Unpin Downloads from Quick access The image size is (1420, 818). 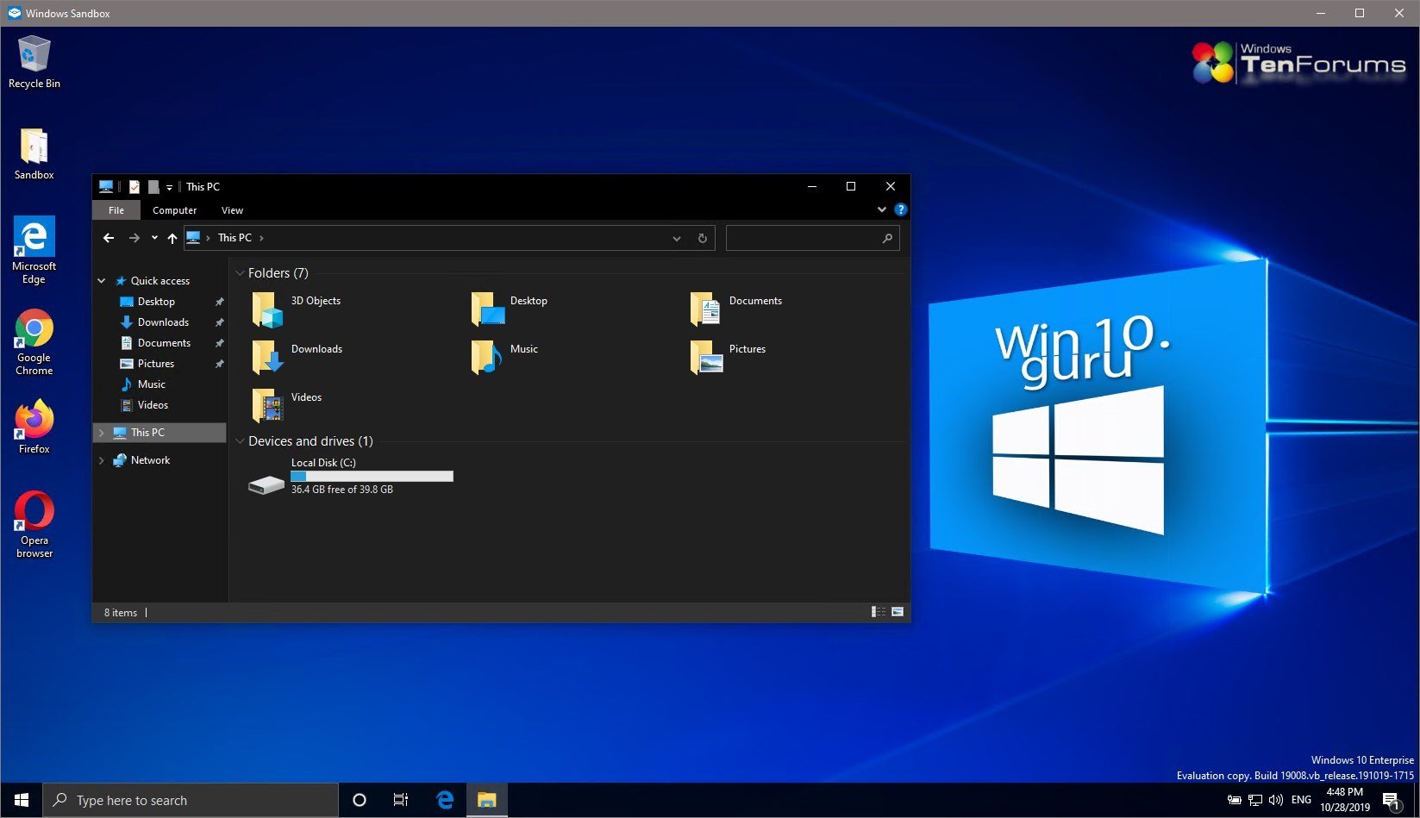click(x=220, y=322)
